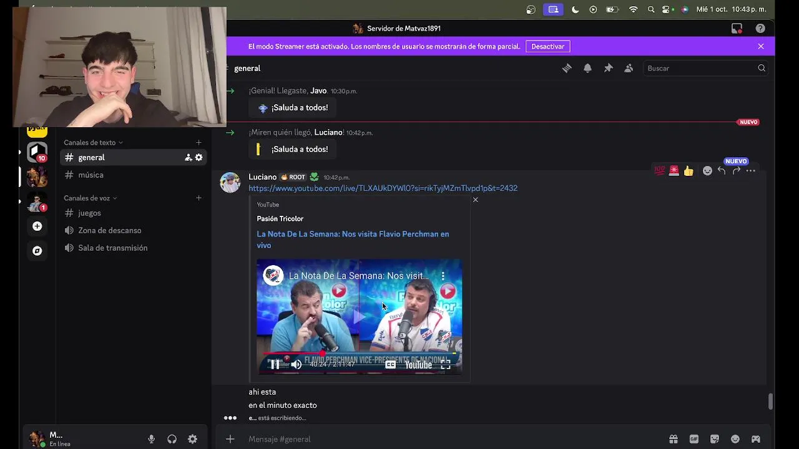This screenshot has width=799, height=449.
Task: Toggle closed captions on the video
Action: point(390,365)
